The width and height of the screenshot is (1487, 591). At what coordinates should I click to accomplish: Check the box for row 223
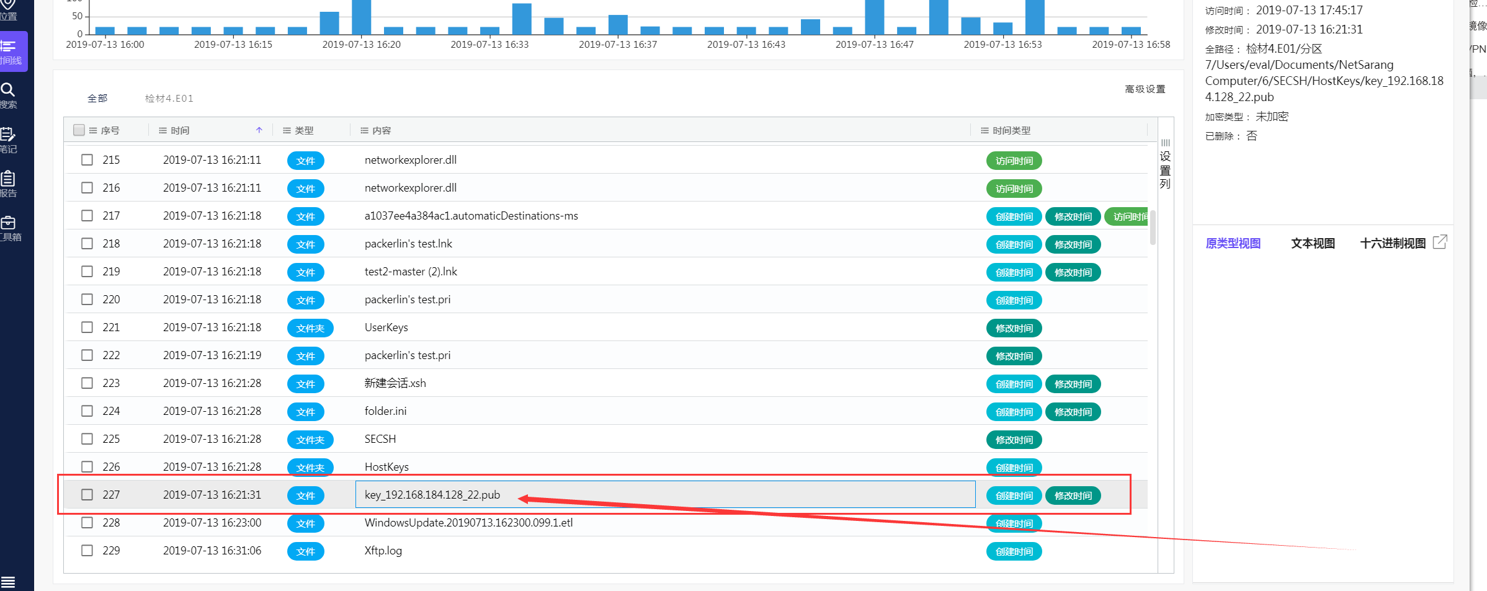point(87,383)
